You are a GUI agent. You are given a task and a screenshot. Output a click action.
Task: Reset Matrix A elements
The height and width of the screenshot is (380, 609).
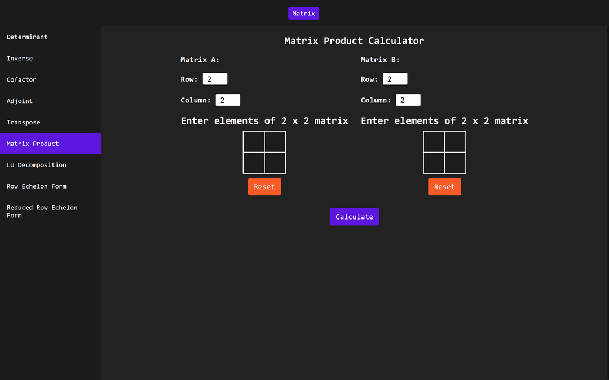click(264, 187)
